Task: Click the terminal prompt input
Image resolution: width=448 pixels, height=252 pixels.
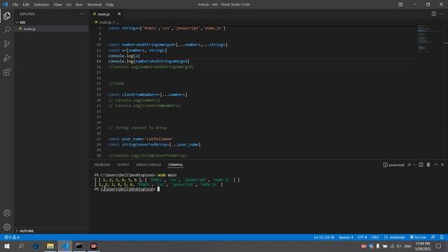Action: pyautogui.click(x=159, y=189)
